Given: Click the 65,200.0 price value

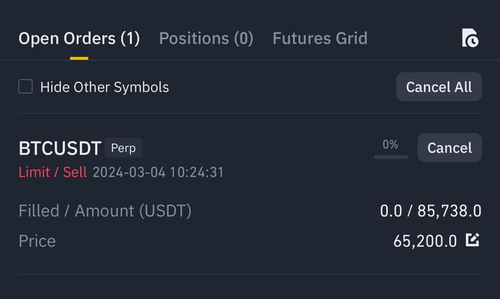Looking at the screenshot, I should (x=425, y=241).
